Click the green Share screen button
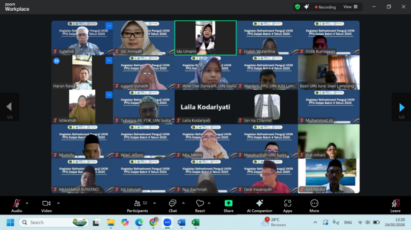Image resolution: width=411 pixels, height=230 pixels. (x=229, y=205)
